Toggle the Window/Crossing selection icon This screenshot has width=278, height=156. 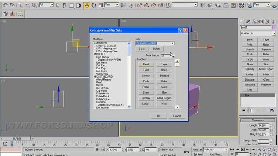79,5
